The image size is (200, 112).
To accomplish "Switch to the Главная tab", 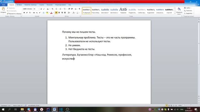I will pos(11,5).
